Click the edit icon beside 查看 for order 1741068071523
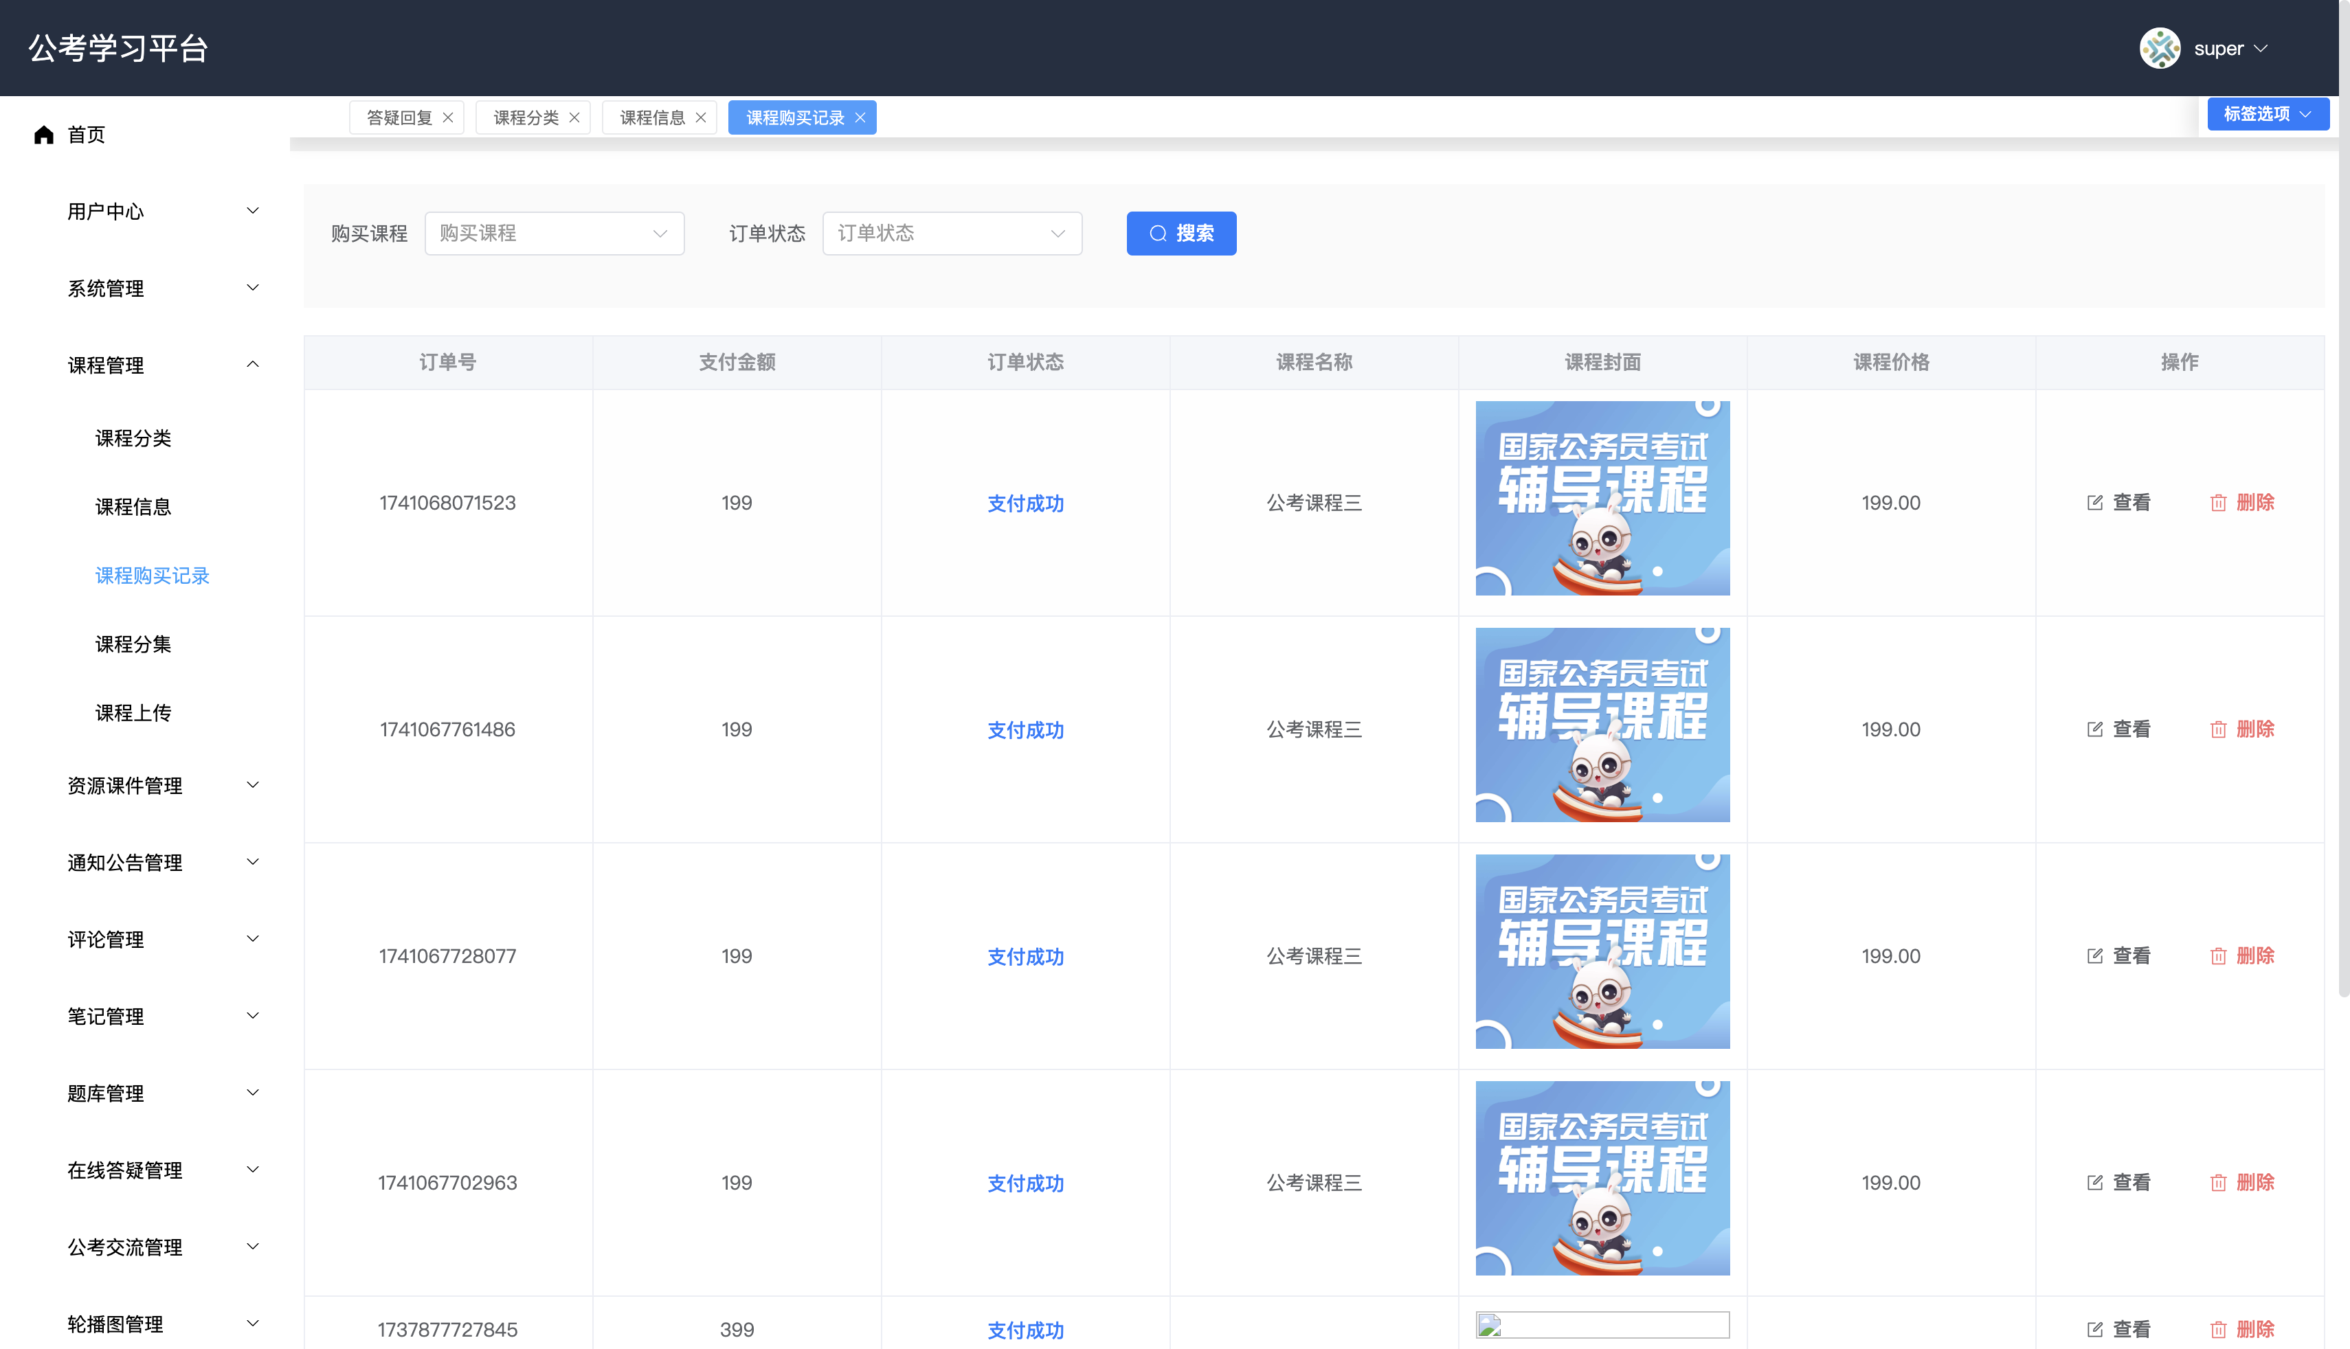 2096,502
